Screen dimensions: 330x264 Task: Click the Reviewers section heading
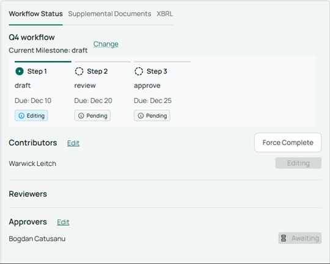28,194
